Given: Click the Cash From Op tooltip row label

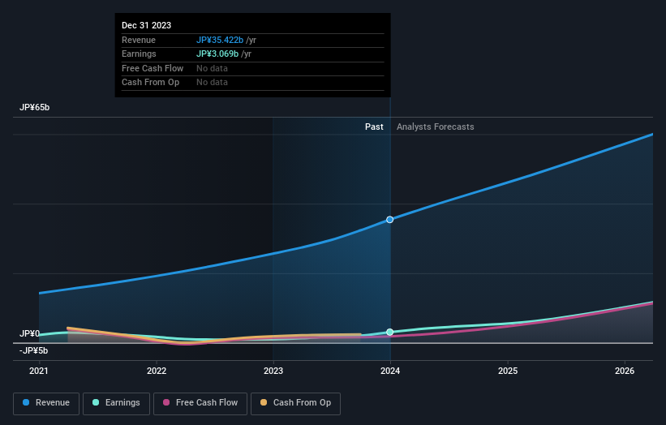Looking at the screenshot, I should [x=150, y=83].
